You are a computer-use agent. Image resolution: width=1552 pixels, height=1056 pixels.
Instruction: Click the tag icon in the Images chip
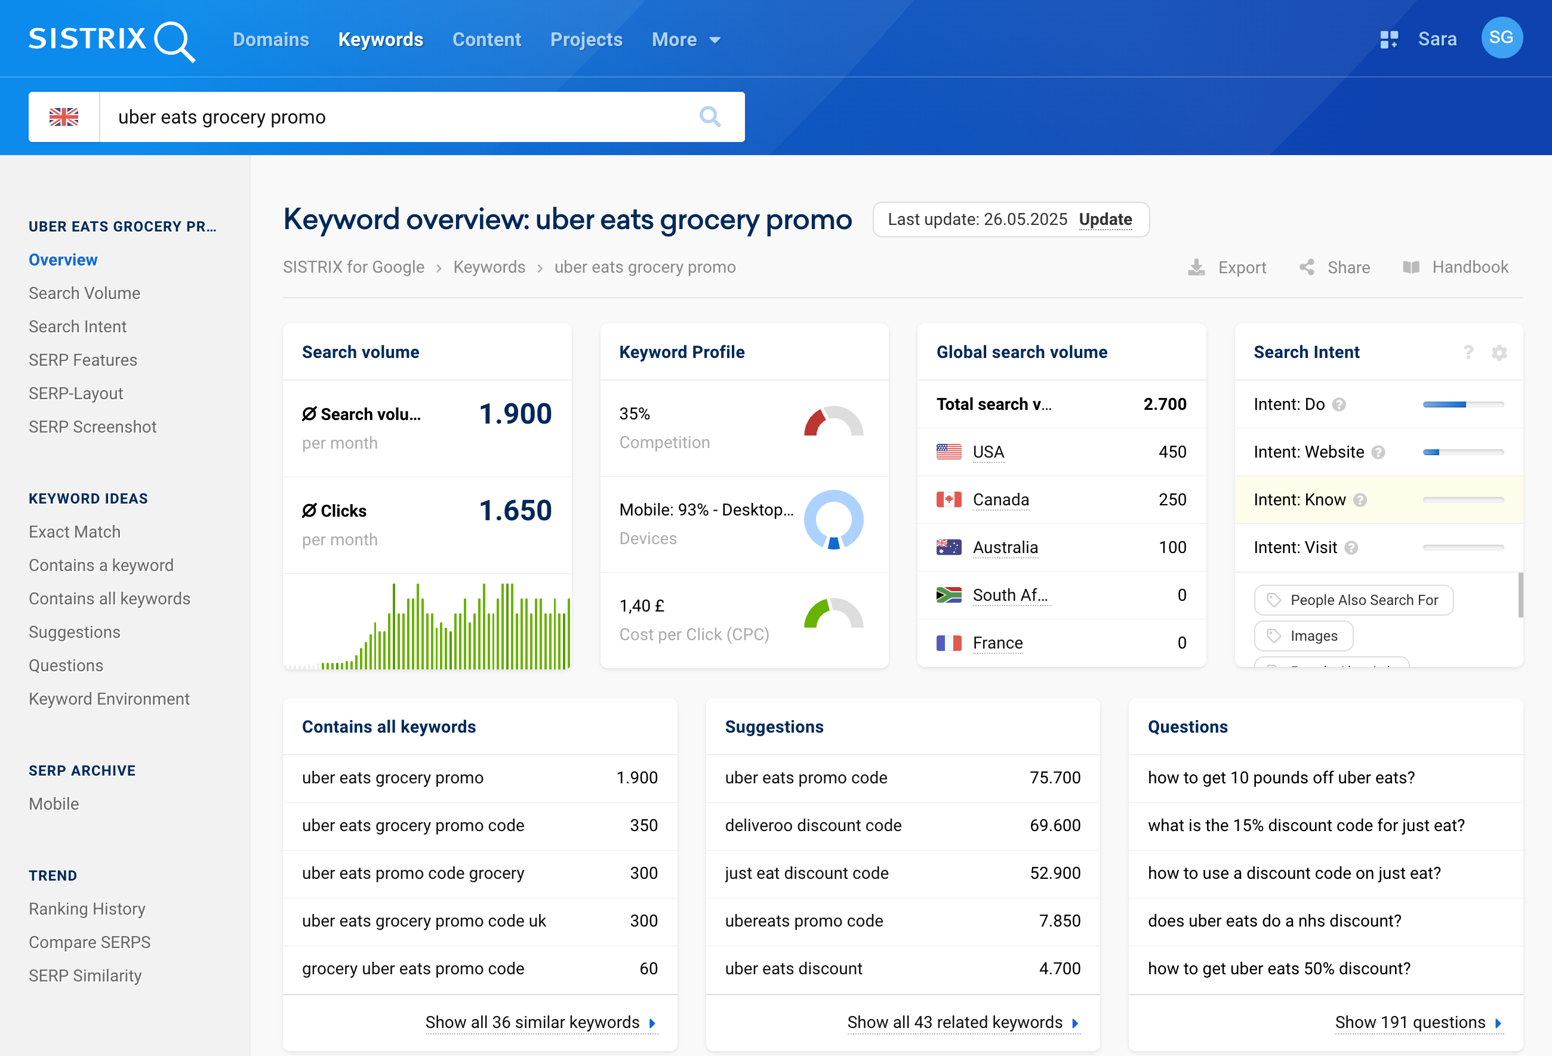(1273, 636)
